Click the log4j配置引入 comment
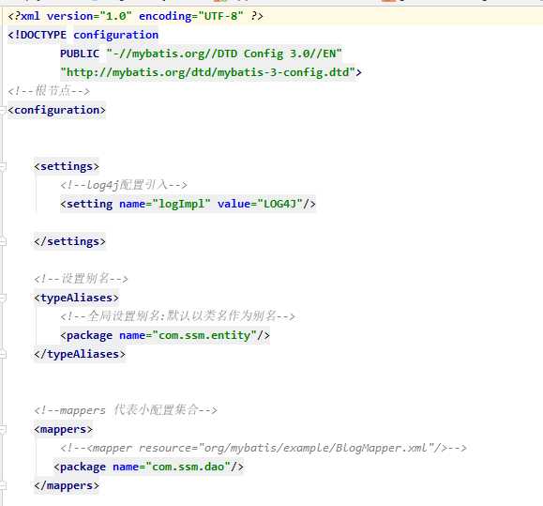 point(124,185)
